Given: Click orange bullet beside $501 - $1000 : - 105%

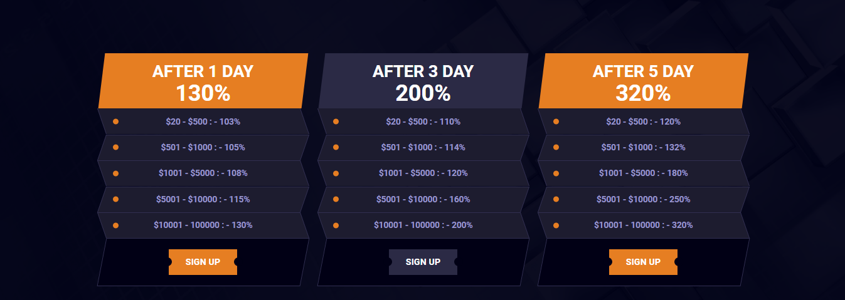Looking at the screenshot, I should (115, 147).
